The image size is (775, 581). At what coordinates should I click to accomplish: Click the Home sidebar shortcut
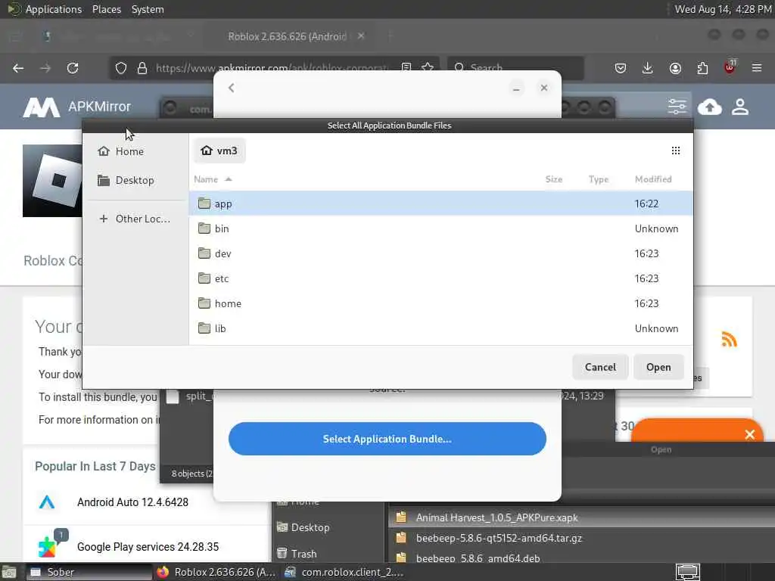point(135,151)
